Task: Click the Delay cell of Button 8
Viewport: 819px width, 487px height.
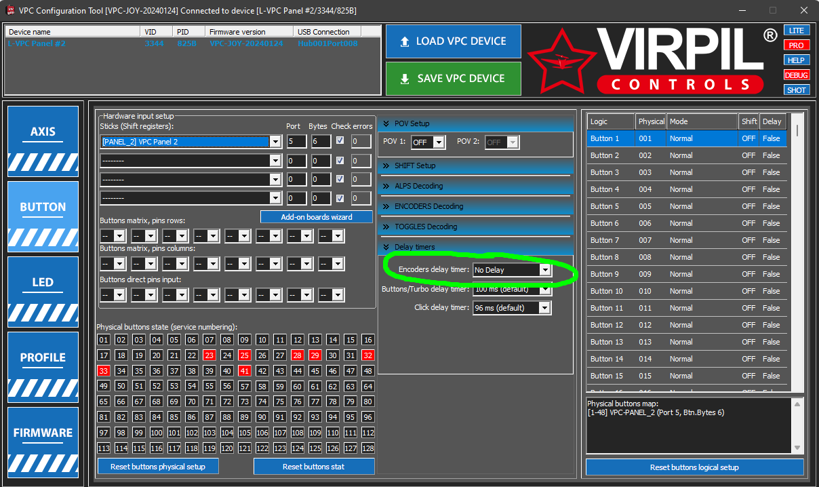Action: [x=773, y=257]
